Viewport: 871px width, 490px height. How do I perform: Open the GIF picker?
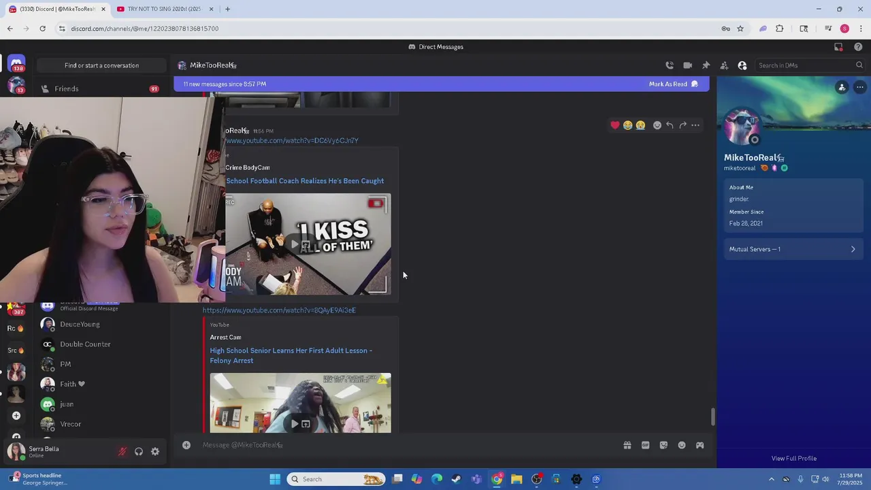point(645,445)
